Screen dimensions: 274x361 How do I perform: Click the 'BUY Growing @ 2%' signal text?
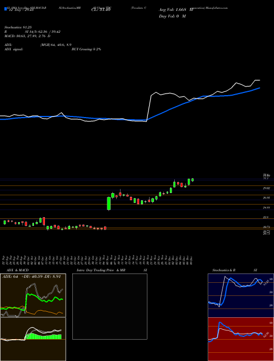coord(86,49)
